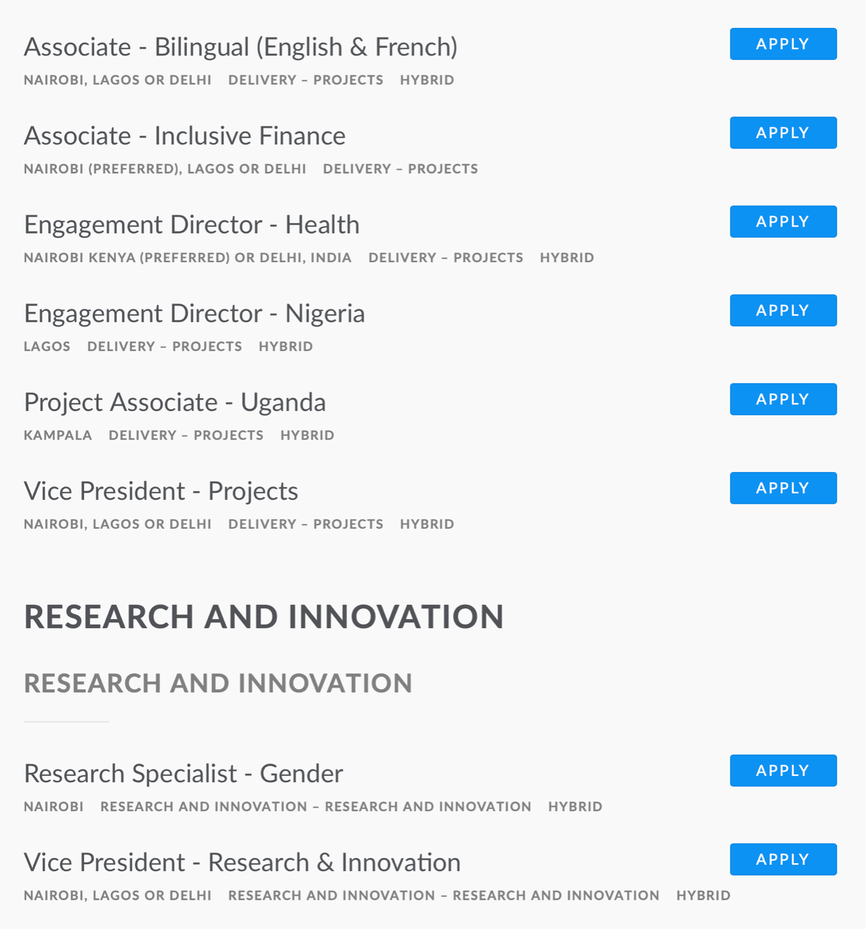Apply for Vice President - Research & Innovation
This screenshot has width=866, height=929.
(x=783, y=859)
